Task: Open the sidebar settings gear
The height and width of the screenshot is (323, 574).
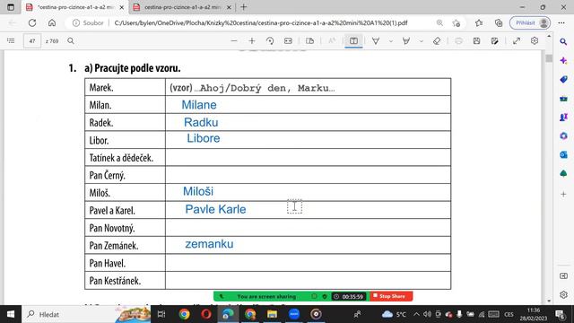Action: pyautogui.click(x=563, y=294)
